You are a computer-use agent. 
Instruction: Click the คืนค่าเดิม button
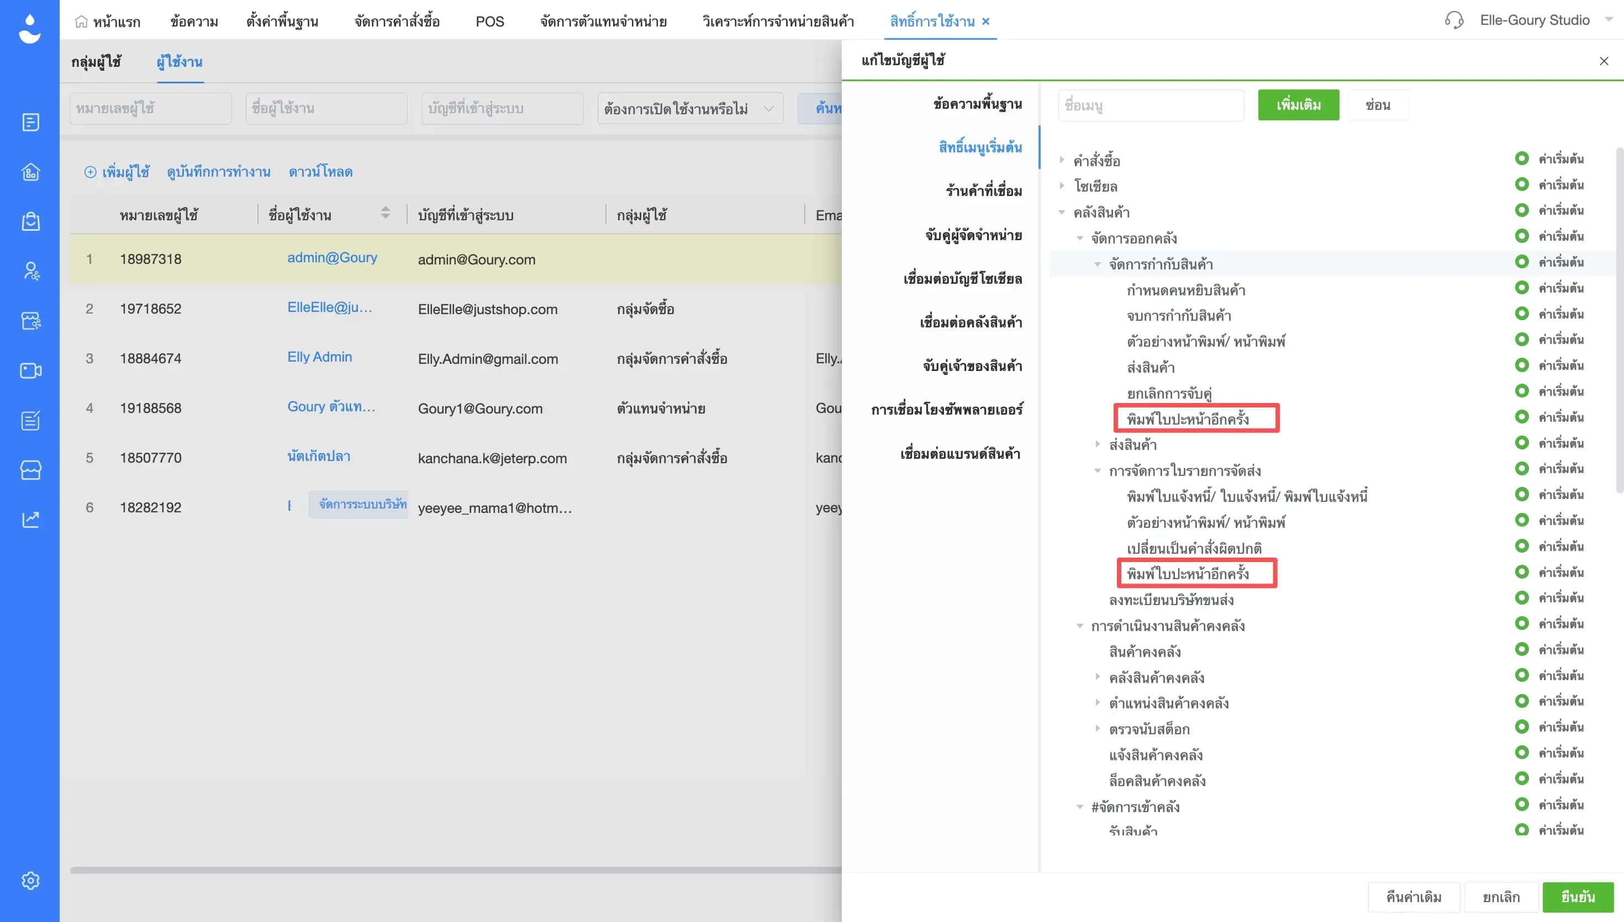tap(1414, 897)
